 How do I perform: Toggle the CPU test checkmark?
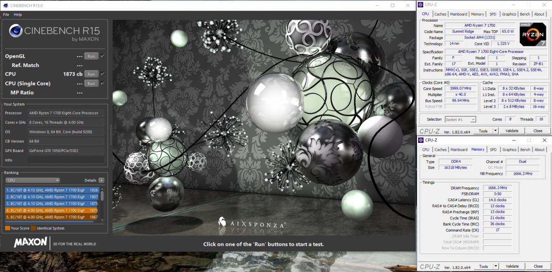pos(103,74)
